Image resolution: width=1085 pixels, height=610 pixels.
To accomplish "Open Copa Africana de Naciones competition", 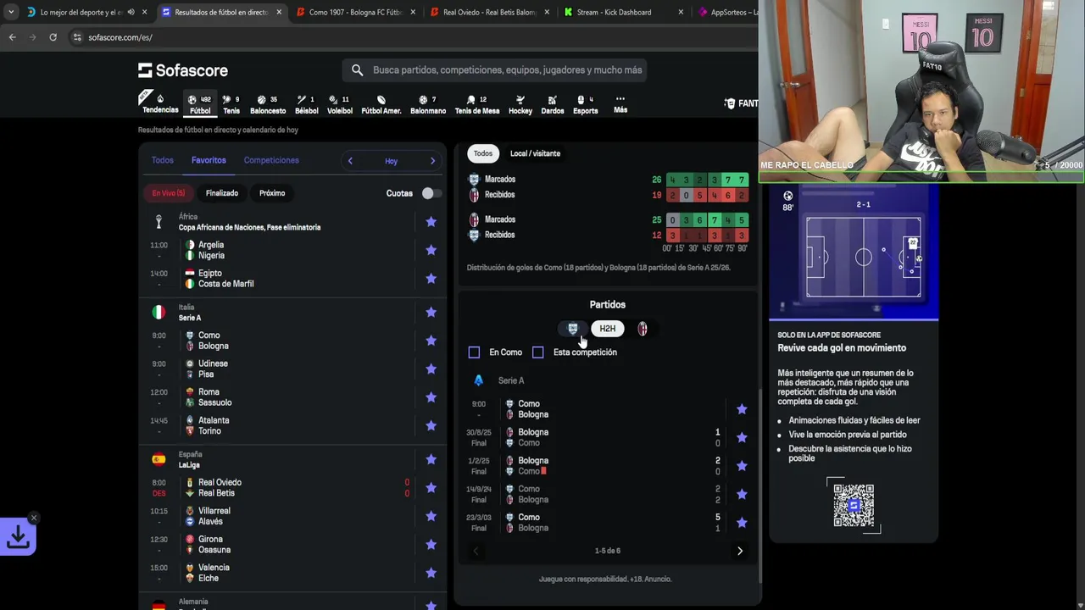I will coord(249,227).
